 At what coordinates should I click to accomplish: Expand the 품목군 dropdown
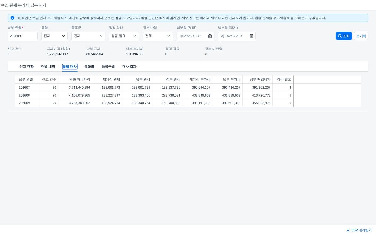pyautogui.click(x=88, y=36)
